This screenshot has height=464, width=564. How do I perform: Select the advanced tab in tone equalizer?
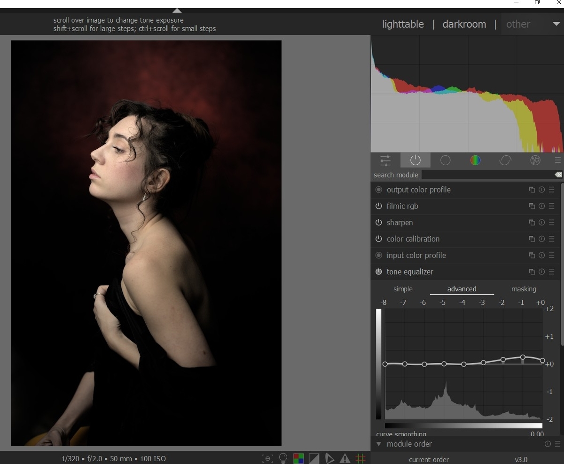462,289
